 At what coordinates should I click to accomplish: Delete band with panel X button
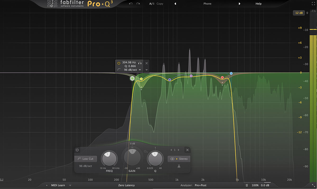point(187,150)
